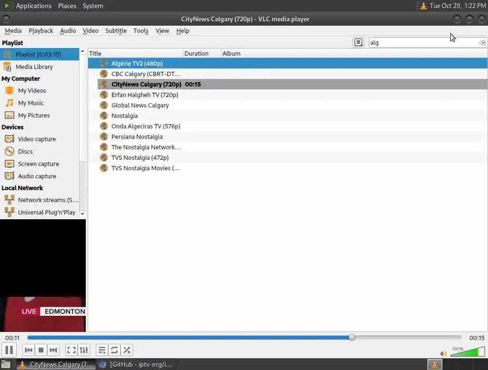The height and width of the screenshot is (370, 488).
Task: Open My Videos in sidebar
Action: point(40,90)
